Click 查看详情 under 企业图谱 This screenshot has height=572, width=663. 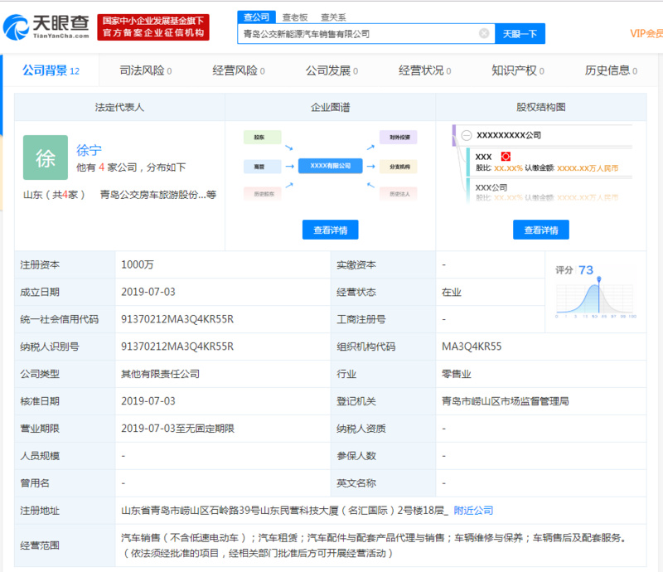pos(330,230)
